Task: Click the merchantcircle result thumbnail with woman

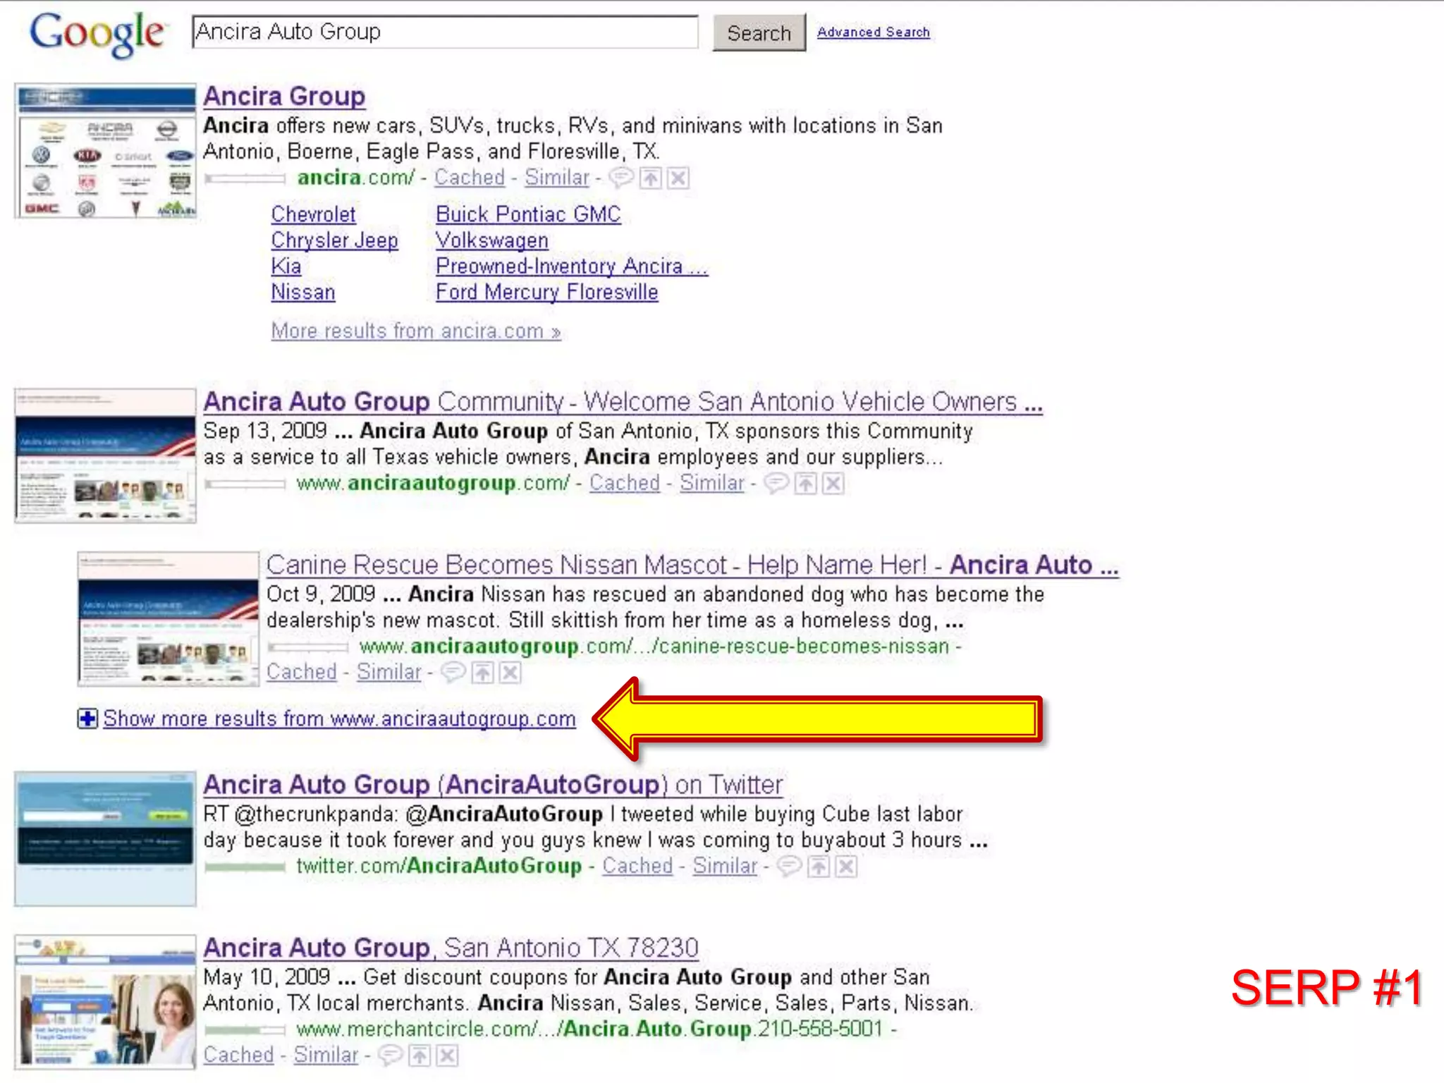Action: (106, 1001)
